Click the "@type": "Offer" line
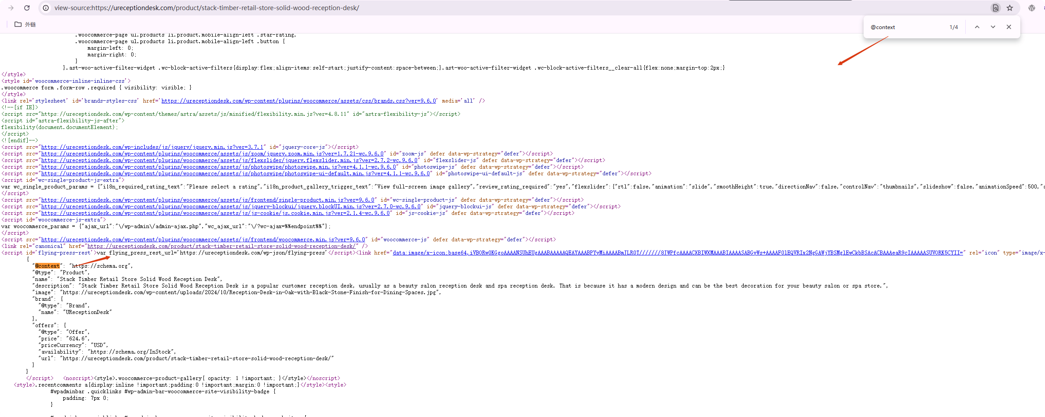 click(x=64, y=332)
